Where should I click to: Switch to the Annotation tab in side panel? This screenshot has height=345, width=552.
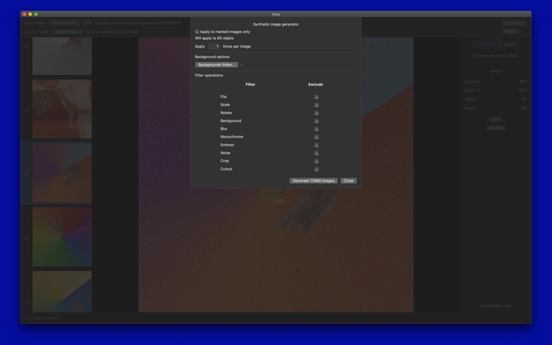click(x=486, y=44)
